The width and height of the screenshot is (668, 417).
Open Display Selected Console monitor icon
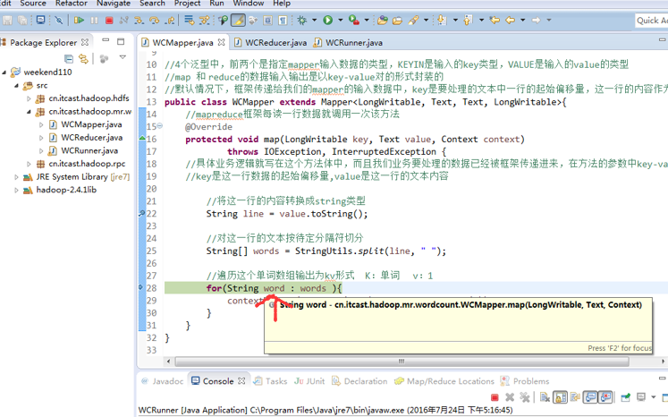(641, 397)
